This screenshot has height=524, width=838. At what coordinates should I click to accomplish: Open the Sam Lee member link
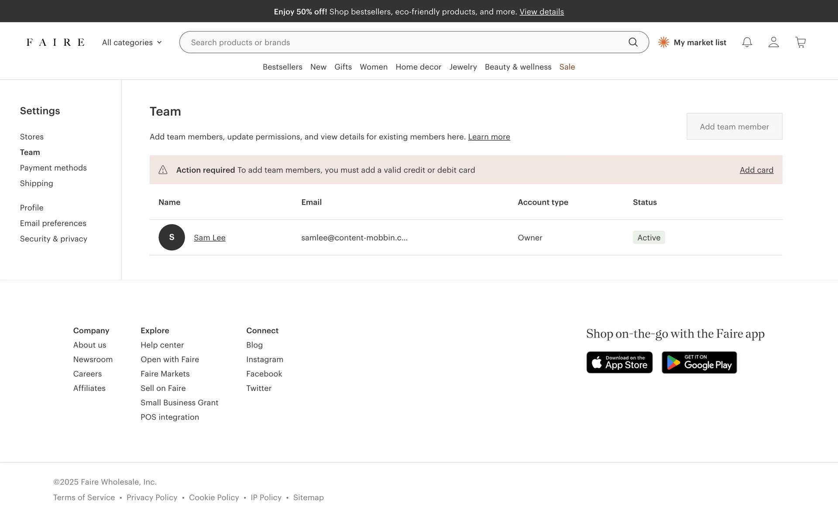click(x=209, y=238)
